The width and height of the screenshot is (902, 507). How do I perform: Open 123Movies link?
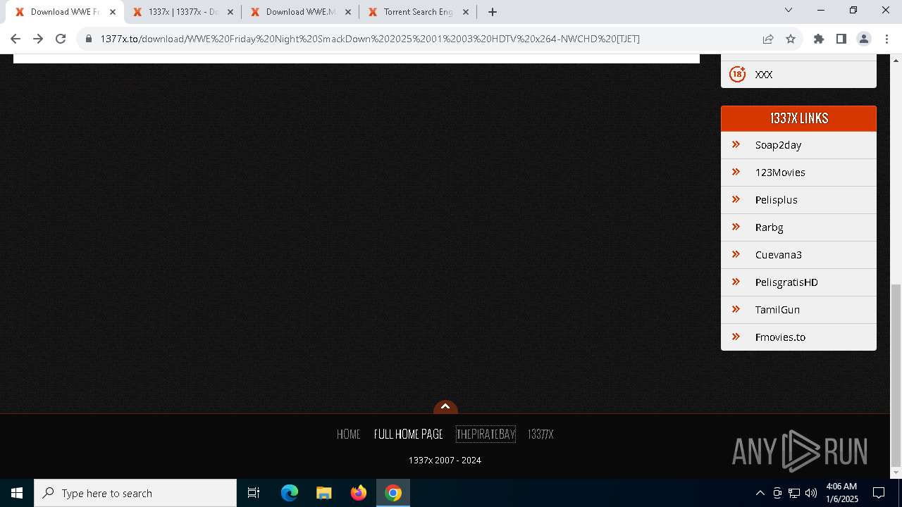[x=780, y=173]
